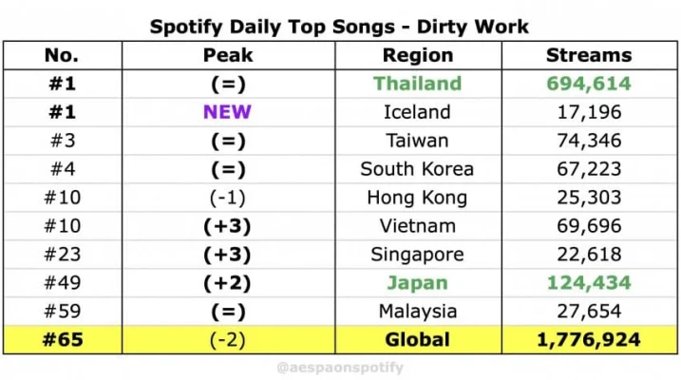Select the Global 1,776,924 streams total
Viewport: 681px width, 380px height.
pos(589,339)
